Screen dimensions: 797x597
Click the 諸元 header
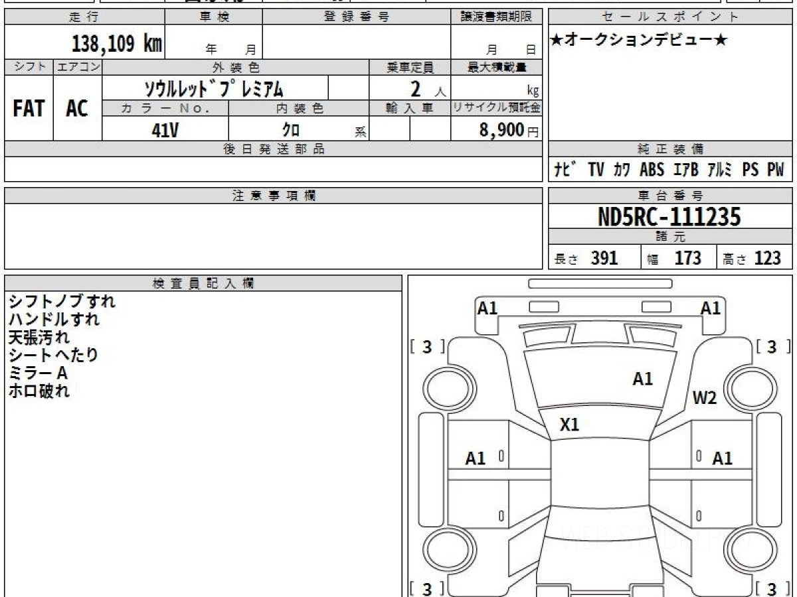(x=670, y=237)
